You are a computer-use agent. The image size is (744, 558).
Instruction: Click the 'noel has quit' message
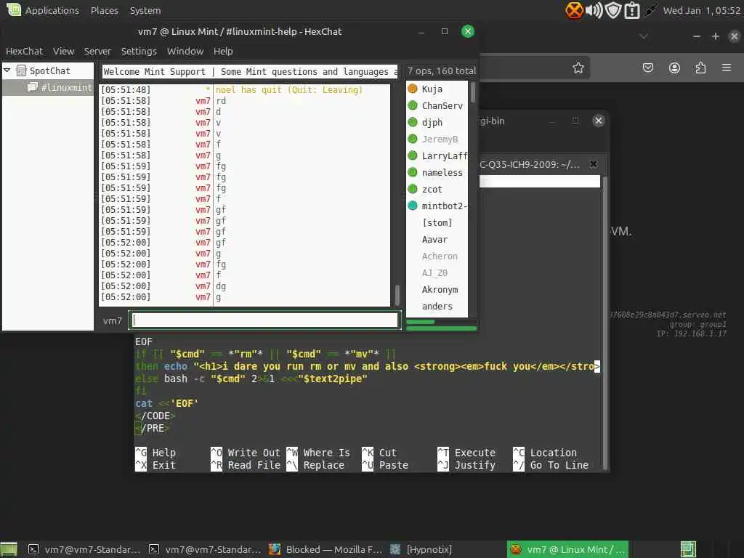[289, 89]
